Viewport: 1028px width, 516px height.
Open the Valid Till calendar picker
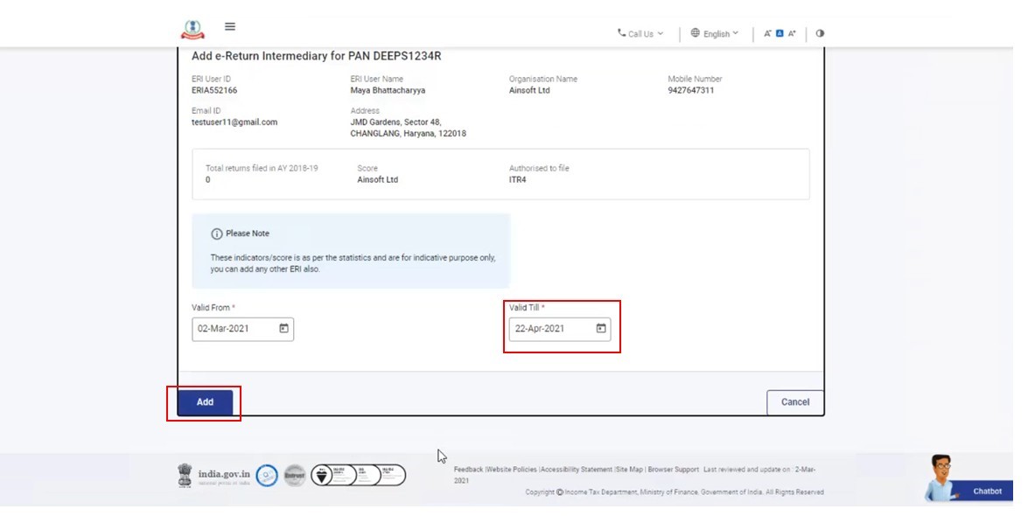coord(601,329)
